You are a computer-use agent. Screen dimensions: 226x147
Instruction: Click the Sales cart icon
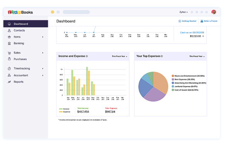[9, 53]
